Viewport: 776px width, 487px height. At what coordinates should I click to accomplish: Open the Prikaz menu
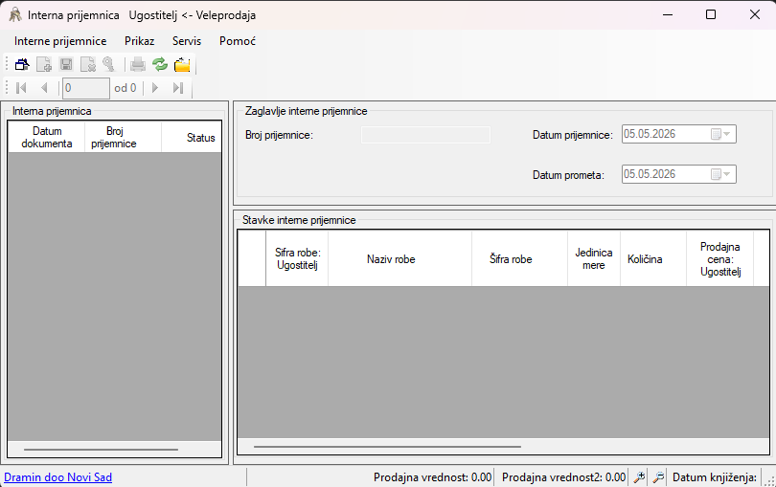[140, 41]
